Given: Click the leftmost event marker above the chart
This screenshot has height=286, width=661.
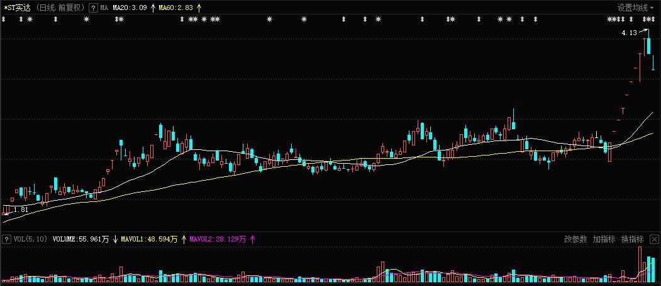Looking at the screenshot, I should click(3, 19).
